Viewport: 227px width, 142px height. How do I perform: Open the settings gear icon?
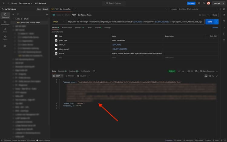pyautogui.click(x=199, y=3)
